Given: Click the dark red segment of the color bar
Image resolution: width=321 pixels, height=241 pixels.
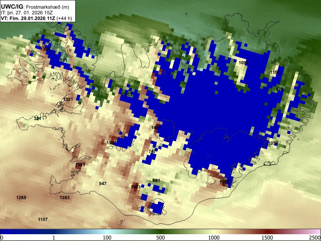Looking at the screenshot, I should click(267, 232).
